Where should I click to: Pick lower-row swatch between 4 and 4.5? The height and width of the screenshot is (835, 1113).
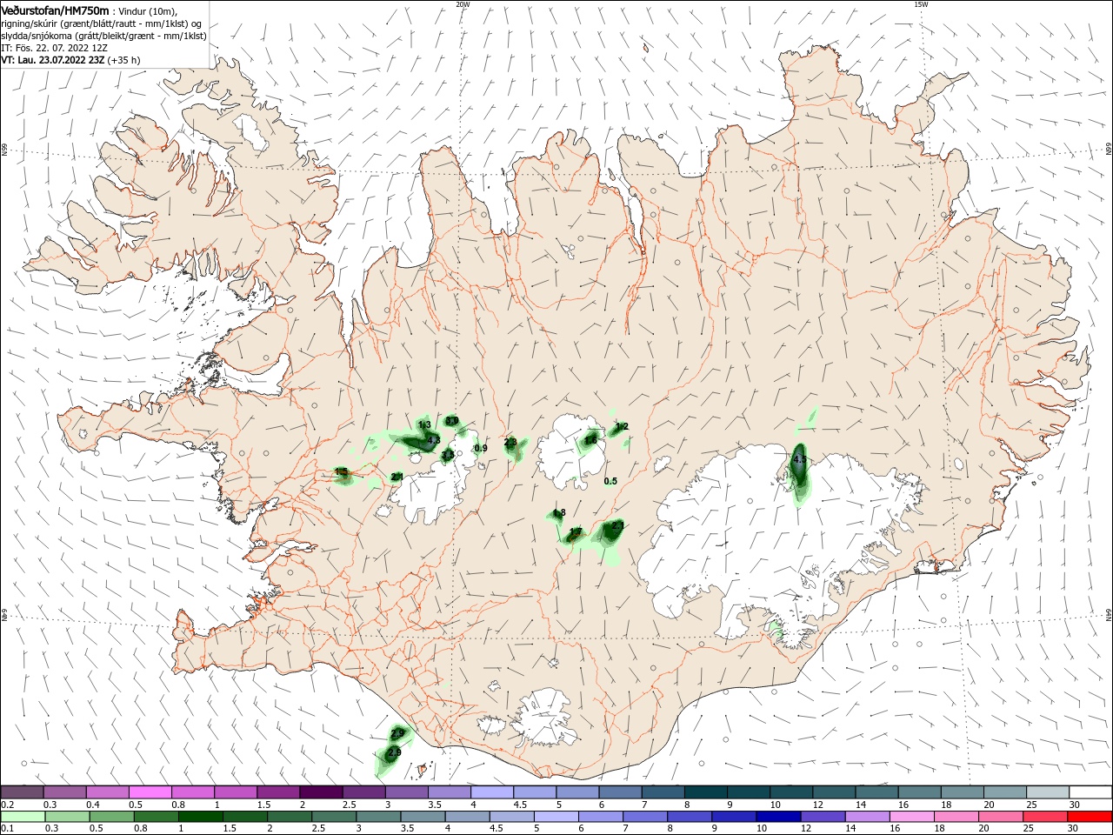click(468, 816)
